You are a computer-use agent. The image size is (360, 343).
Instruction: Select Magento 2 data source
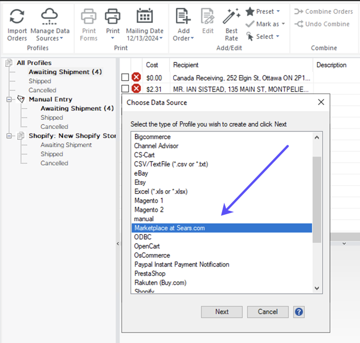point(222,210)
